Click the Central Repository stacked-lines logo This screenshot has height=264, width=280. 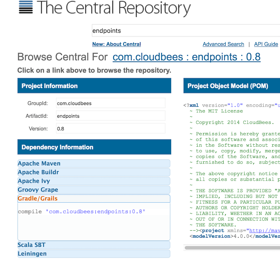[x=26, y=7]
